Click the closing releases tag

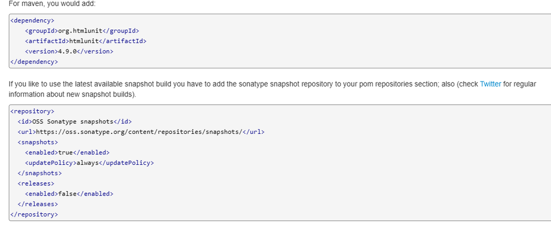(38, 204)
